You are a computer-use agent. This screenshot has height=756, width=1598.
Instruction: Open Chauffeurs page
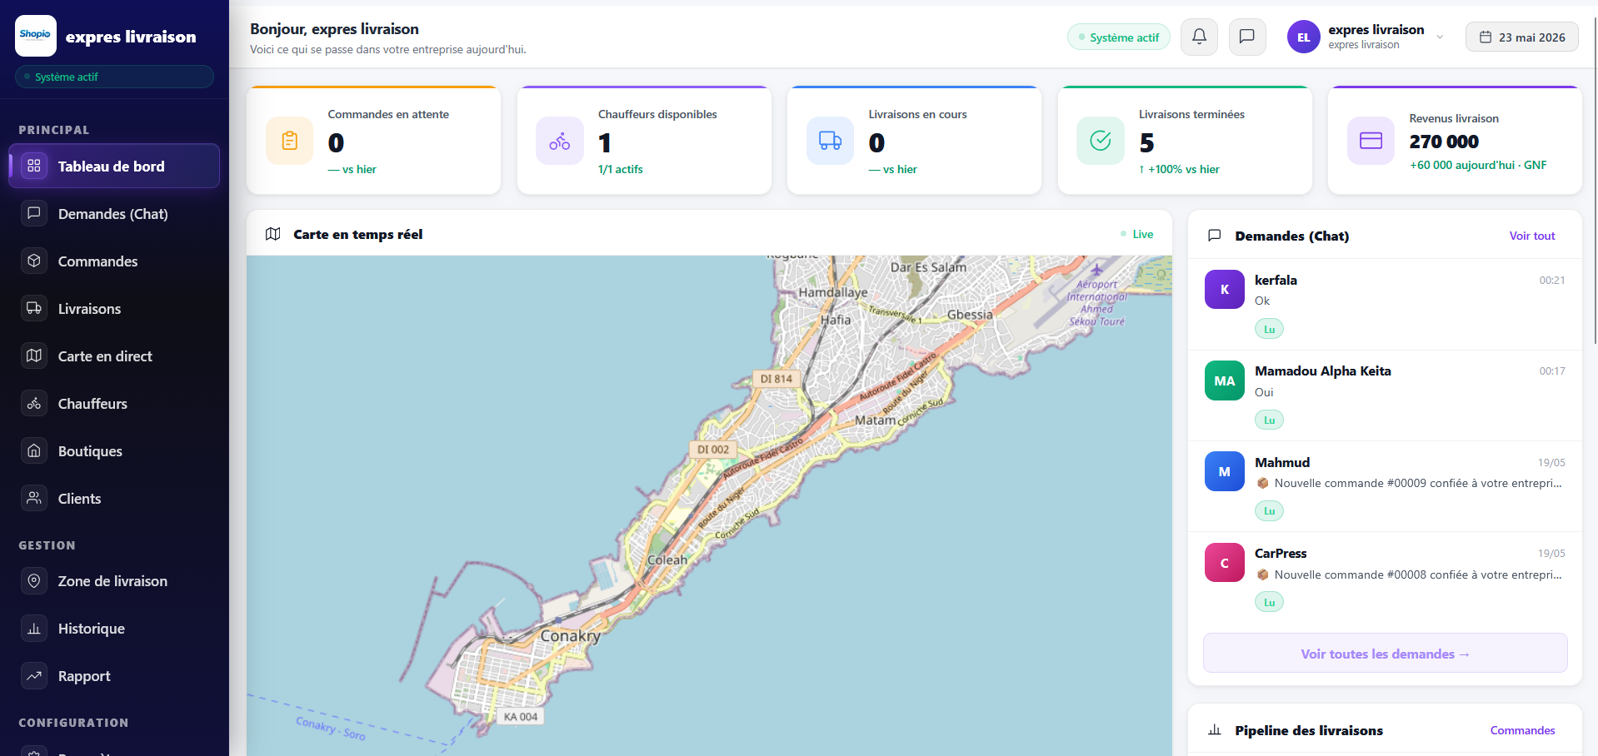tap(114, 404)
